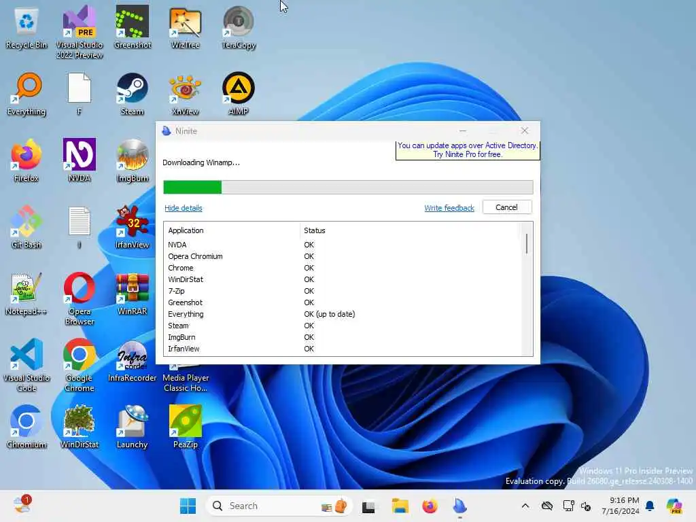Select the NVDA row in Ninite list
Image resolution: width=696 pixels, height=522 pixels.
click(343, 245)
